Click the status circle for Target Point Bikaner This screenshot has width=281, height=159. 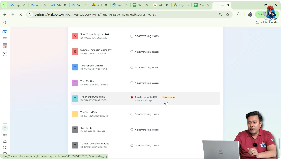click(132, 67)
